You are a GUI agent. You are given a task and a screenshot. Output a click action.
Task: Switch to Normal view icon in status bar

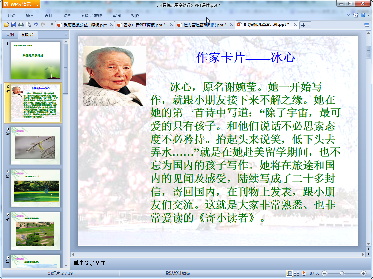point(289,273)
